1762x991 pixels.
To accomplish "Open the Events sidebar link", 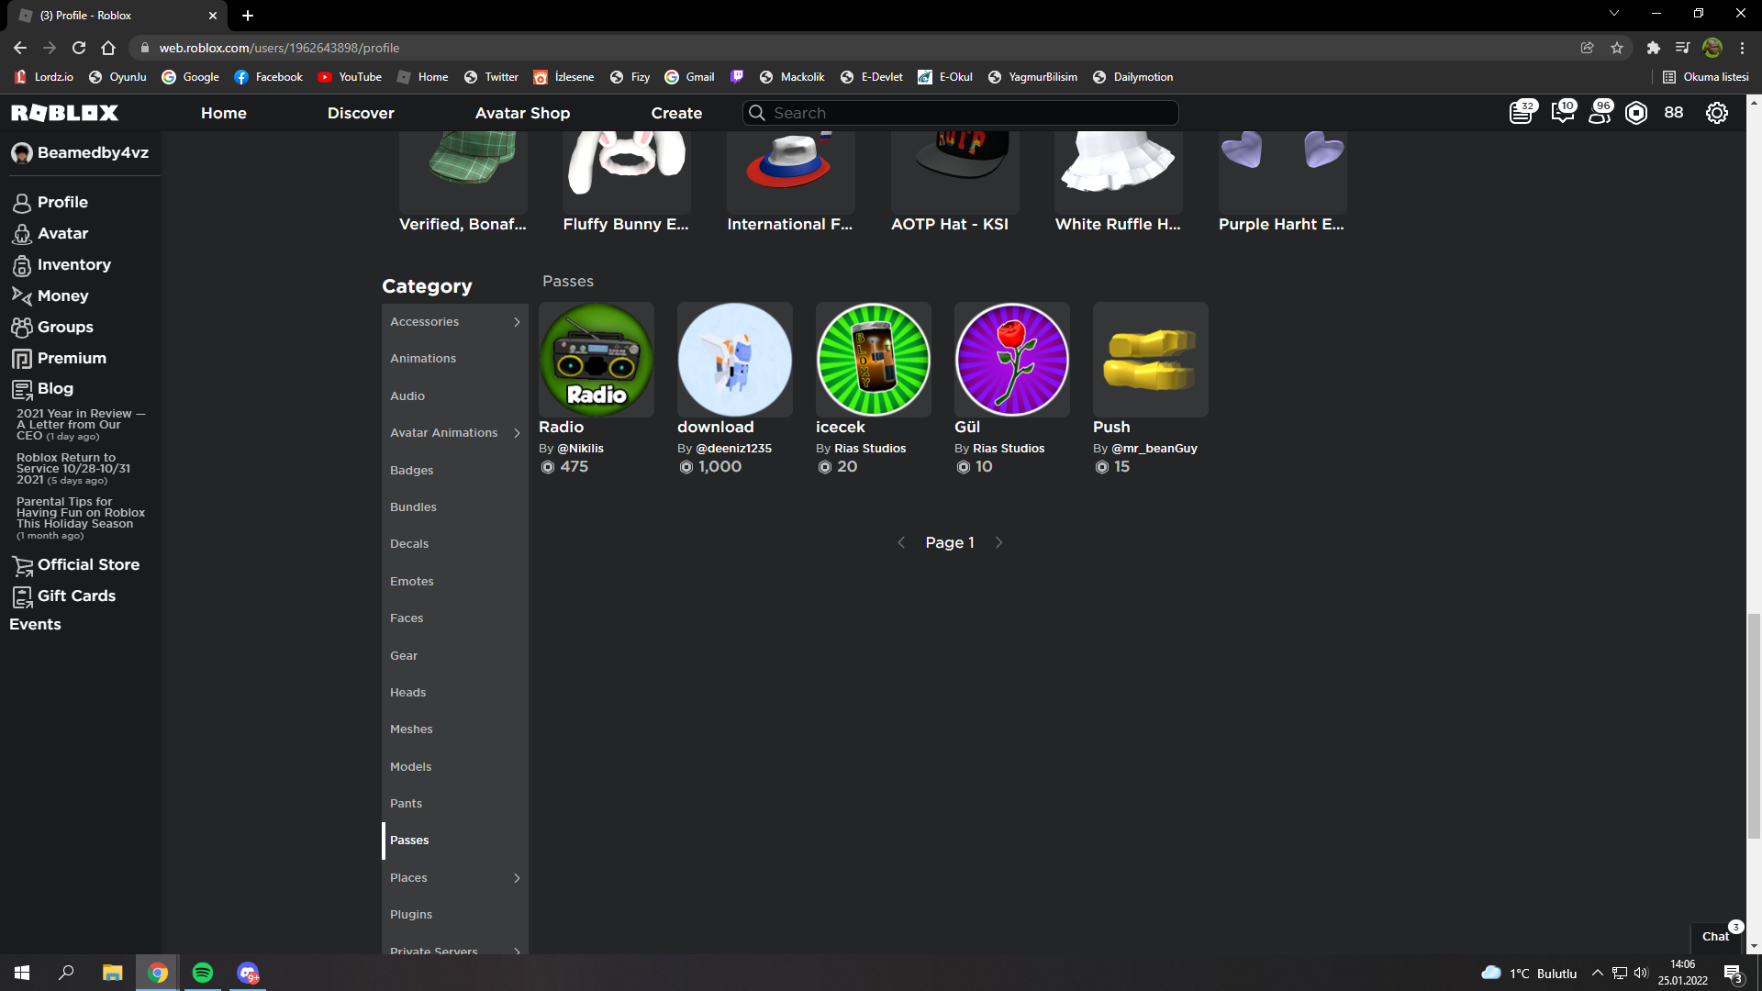I will click(35, 624).
